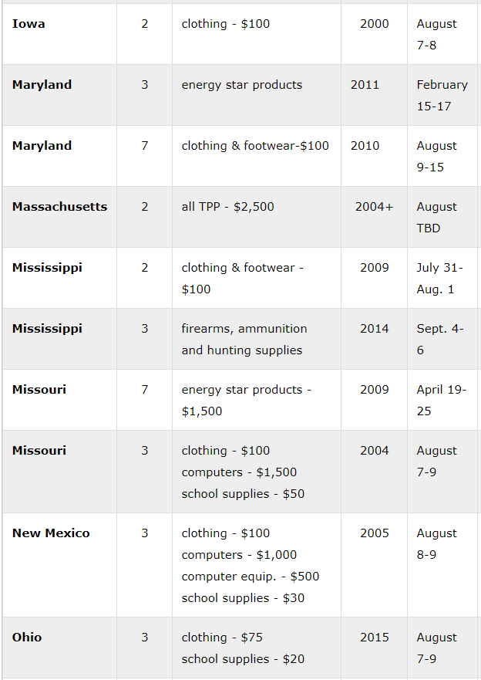Click the Ohio state name cell
This screenshot has width=481, height=680.
[x=27, y=638]
